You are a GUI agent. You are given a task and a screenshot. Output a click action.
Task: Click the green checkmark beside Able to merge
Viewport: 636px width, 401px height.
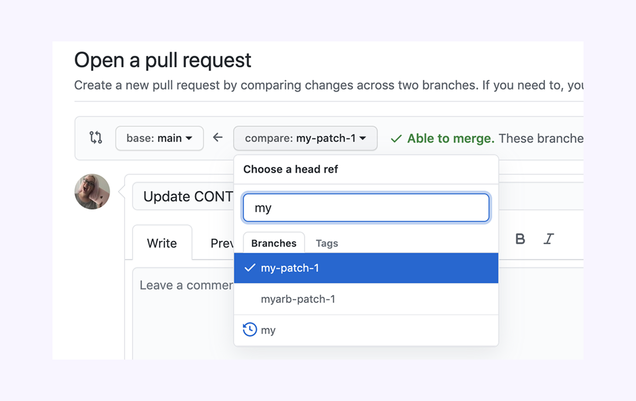(x=396, y=139)
